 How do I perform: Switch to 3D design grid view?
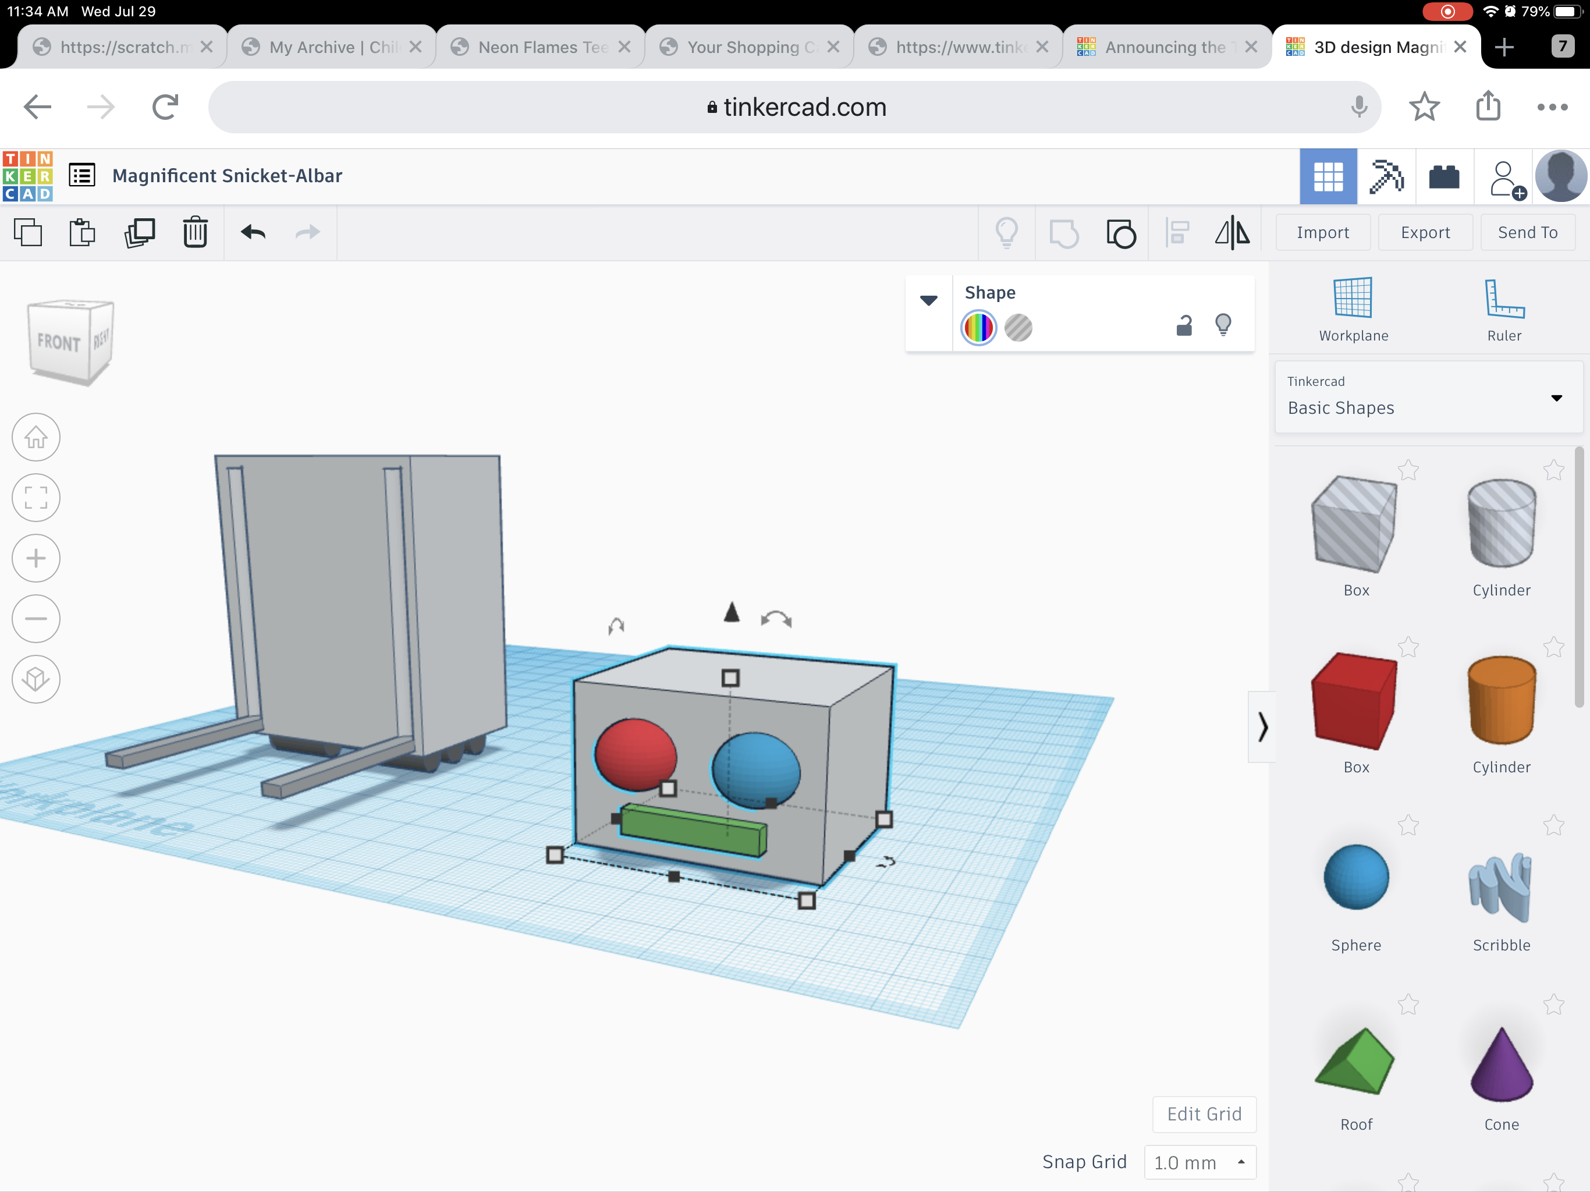[x=1328, y=176]
